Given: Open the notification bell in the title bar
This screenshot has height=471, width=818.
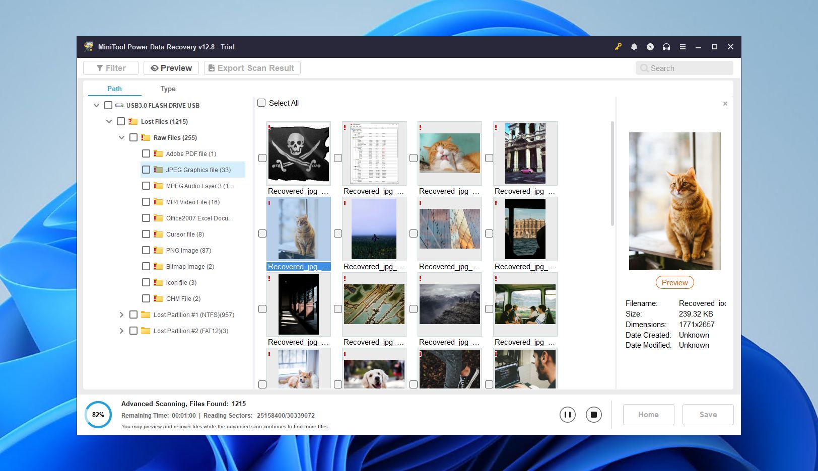Looking at the screenshot, I should point(633,46).
